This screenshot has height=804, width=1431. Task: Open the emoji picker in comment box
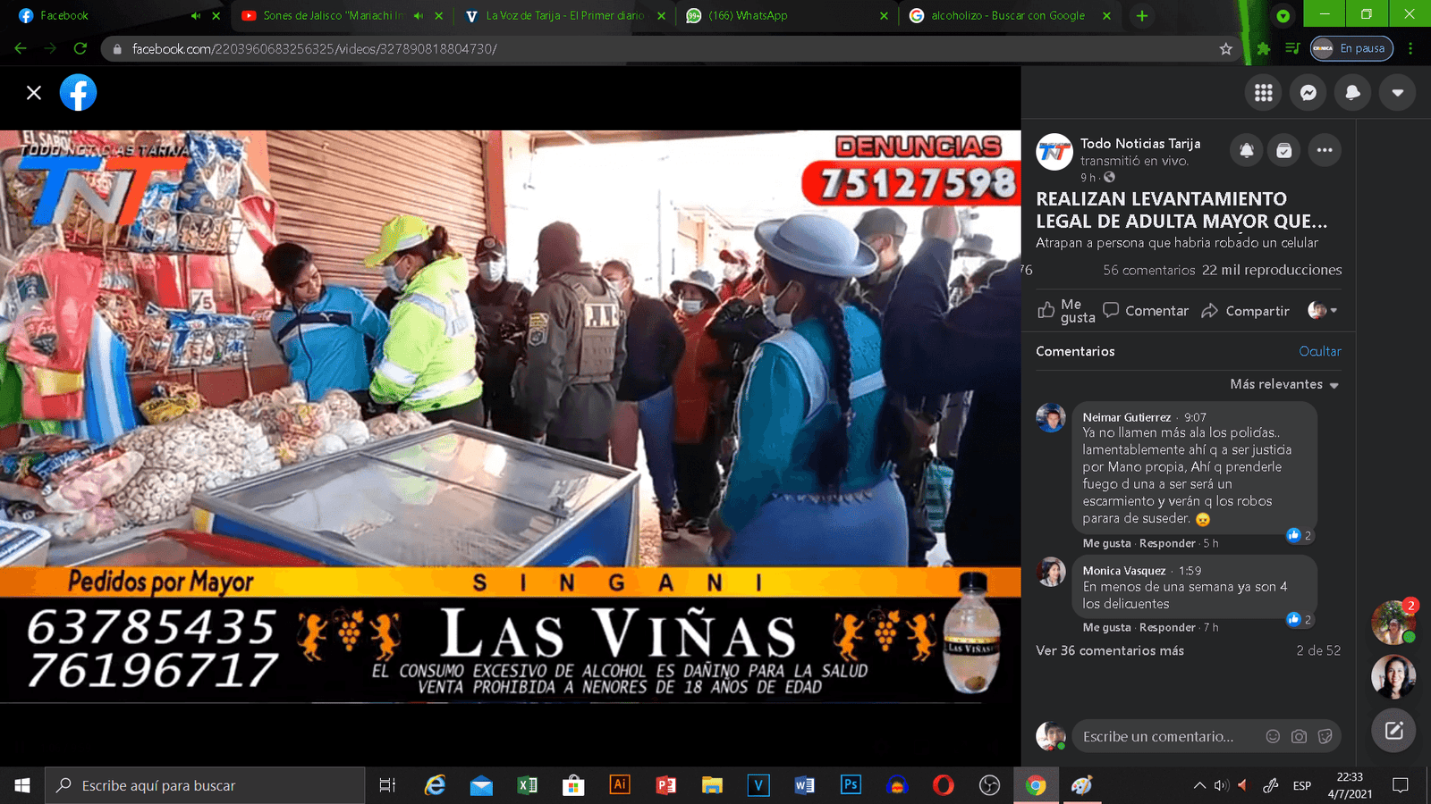1273,736
